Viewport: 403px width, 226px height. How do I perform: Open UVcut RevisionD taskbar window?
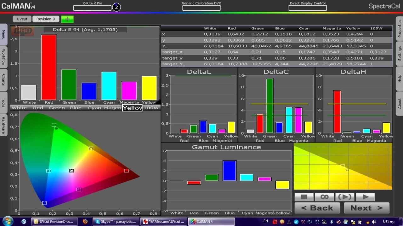pos(54,221)
